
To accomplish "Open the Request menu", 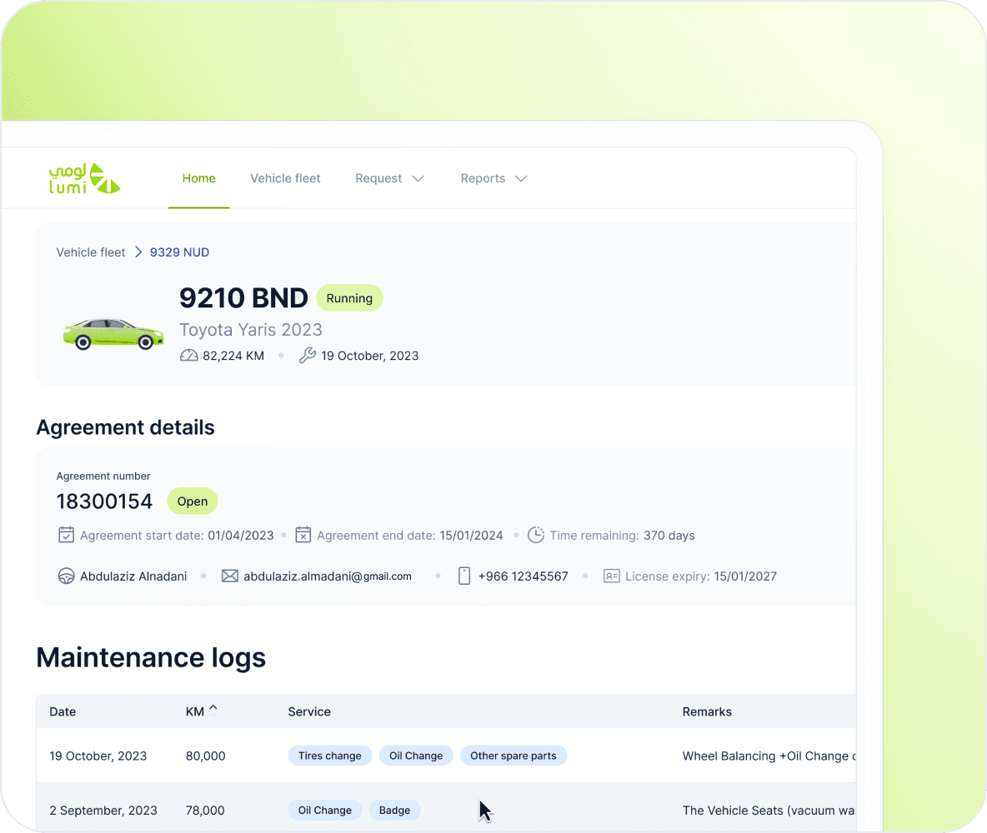I will coord(389,179).
